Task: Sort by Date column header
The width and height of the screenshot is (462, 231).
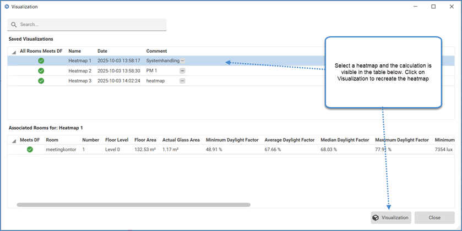Action: click(x=102, y=51)
